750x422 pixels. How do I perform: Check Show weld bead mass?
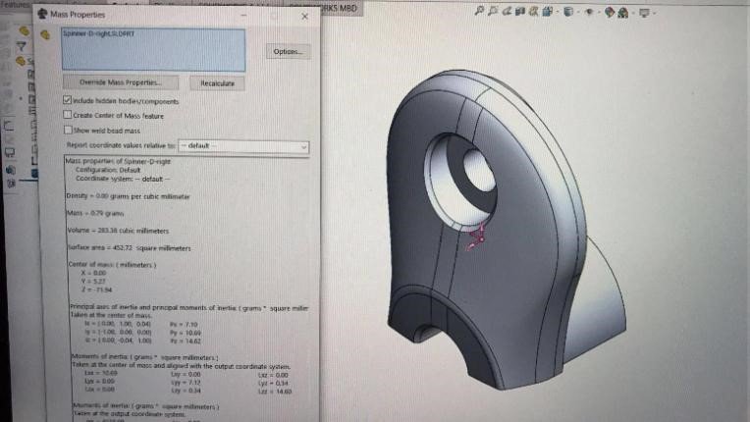[68, 130]
